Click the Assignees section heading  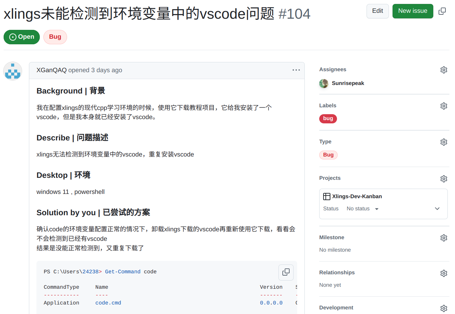pos(333,70)
